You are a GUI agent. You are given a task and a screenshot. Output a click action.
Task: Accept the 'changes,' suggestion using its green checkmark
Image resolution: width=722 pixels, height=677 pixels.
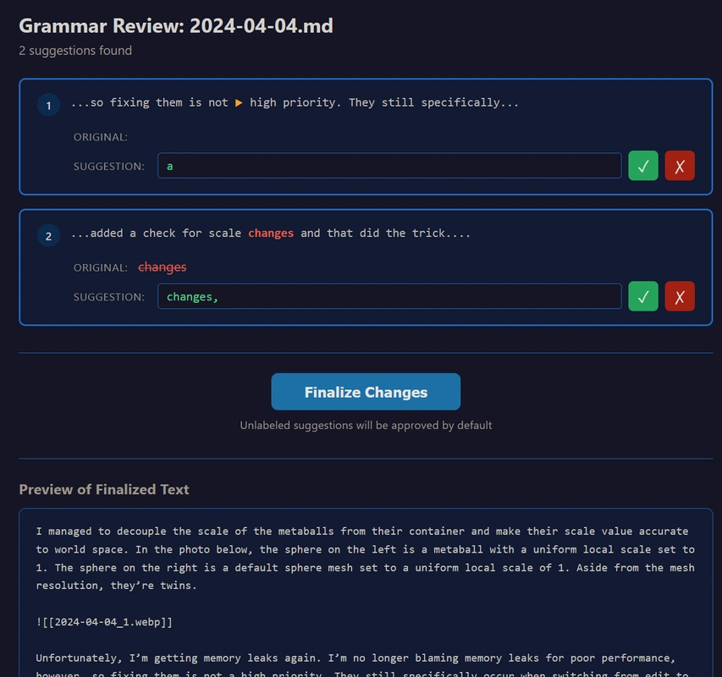pos(642,296)
